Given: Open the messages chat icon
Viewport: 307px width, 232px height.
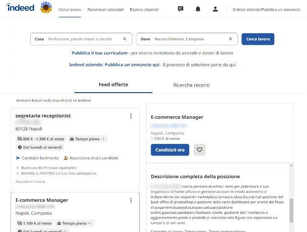Looking at the screenshot, I should tap(180, 9).
